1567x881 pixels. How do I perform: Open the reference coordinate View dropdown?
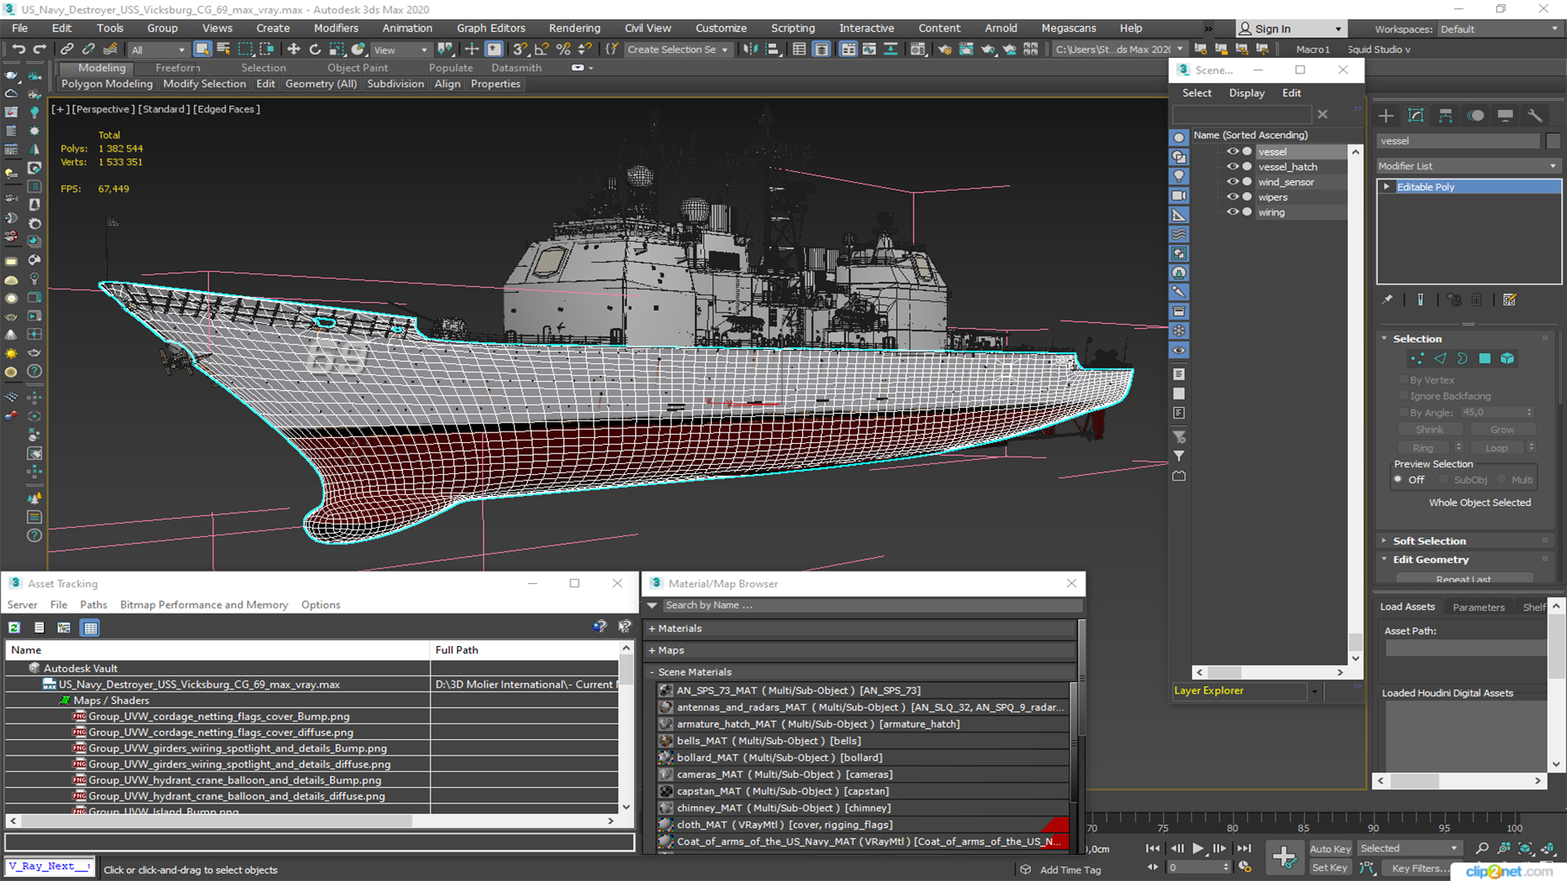pos(400,50)
